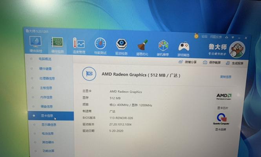Click driver date '5-20-2020'
261x157 pixels.
tap(116, 131)
